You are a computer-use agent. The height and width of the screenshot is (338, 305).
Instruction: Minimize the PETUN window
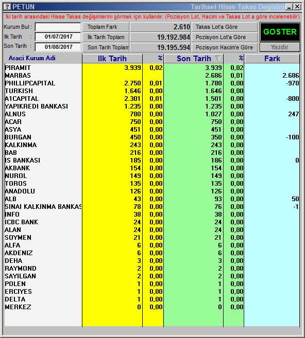289,7
